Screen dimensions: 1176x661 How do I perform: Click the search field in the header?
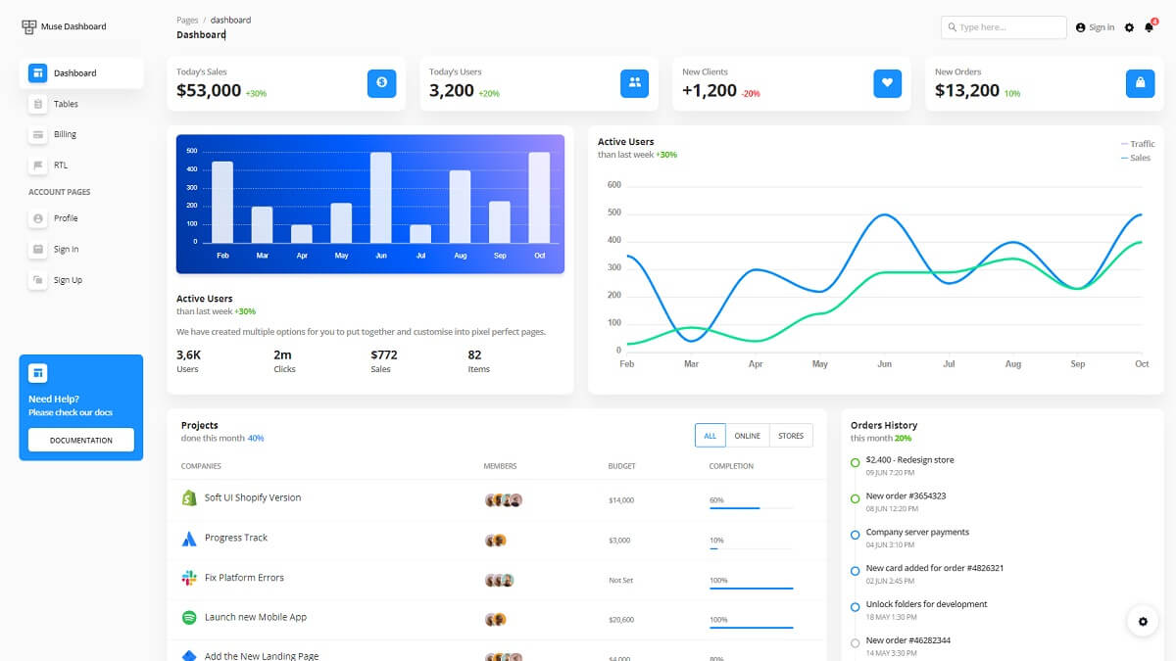[1003, 26]
